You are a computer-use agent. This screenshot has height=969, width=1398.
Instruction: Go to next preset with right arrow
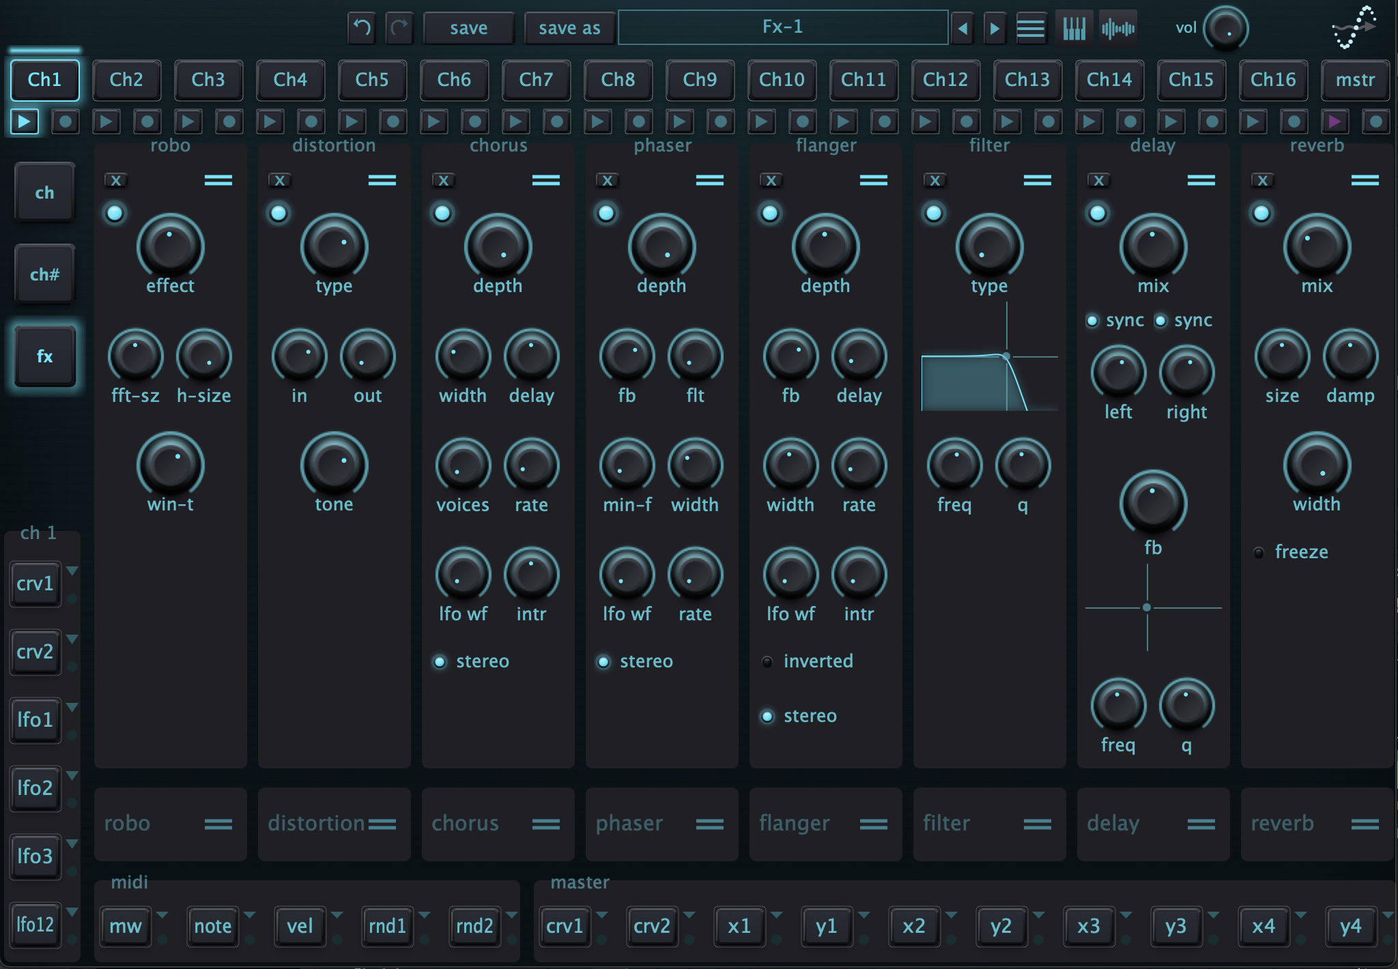pos(995,29)
